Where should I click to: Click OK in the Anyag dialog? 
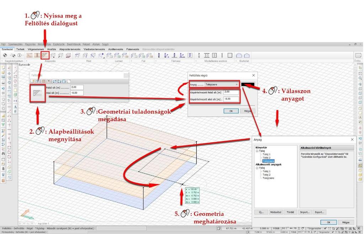click(328, 222)
